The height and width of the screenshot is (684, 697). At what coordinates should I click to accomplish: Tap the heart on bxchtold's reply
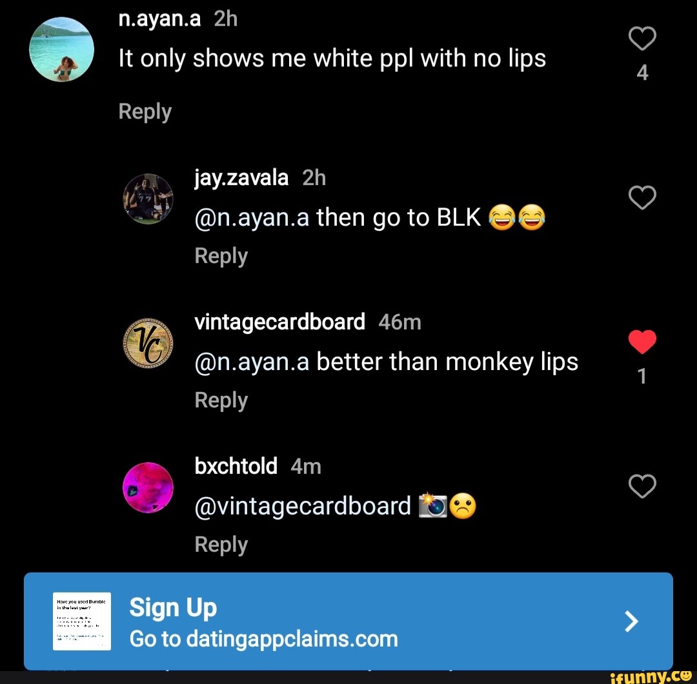pyautogui.click(x=642, y=486)
